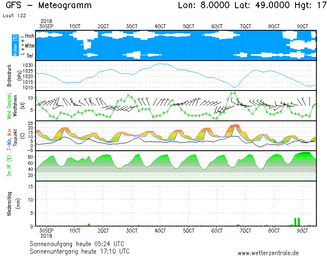Click the green 2m RF (%) label
Image resolution: width=327 pixels, height=256 pixels.
click(9, 165)
